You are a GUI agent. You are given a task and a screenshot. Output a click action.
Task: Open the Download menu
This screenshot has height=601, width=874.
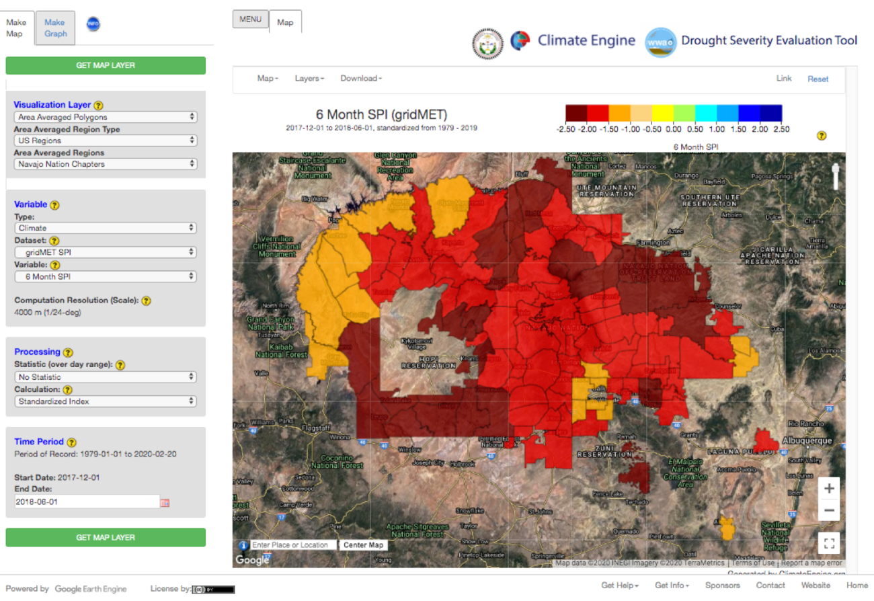click(361, 79)
